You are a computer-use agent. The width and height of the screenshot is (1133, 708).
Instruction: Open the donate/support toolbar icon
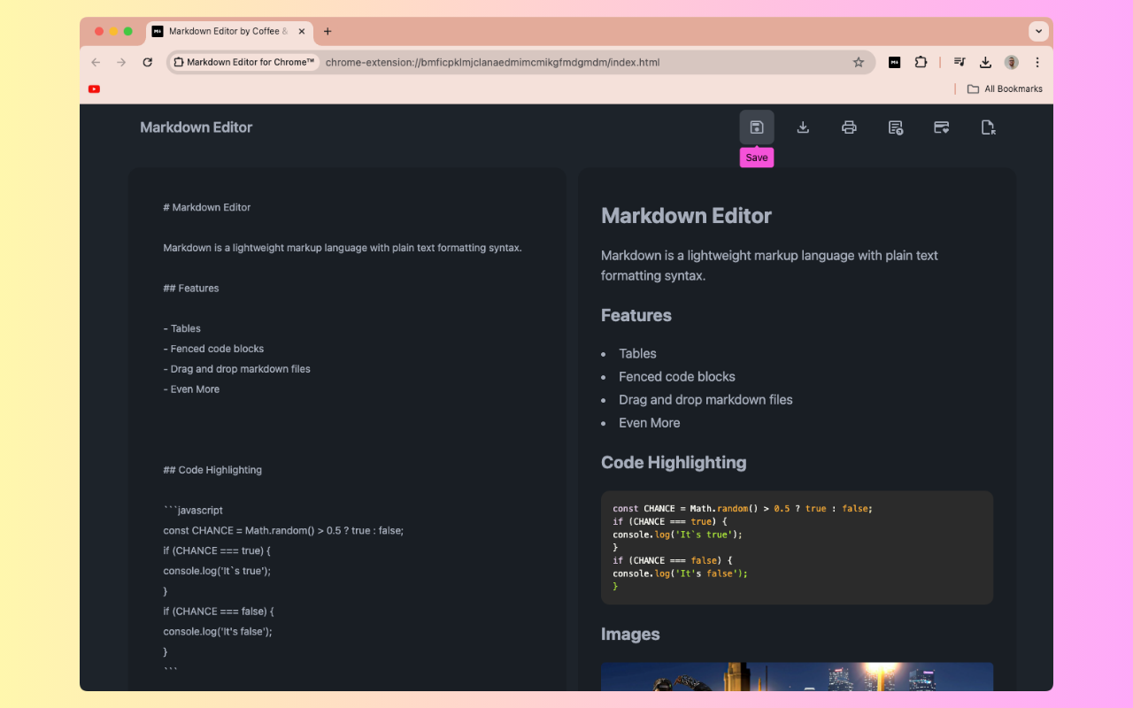click(941, 127)
